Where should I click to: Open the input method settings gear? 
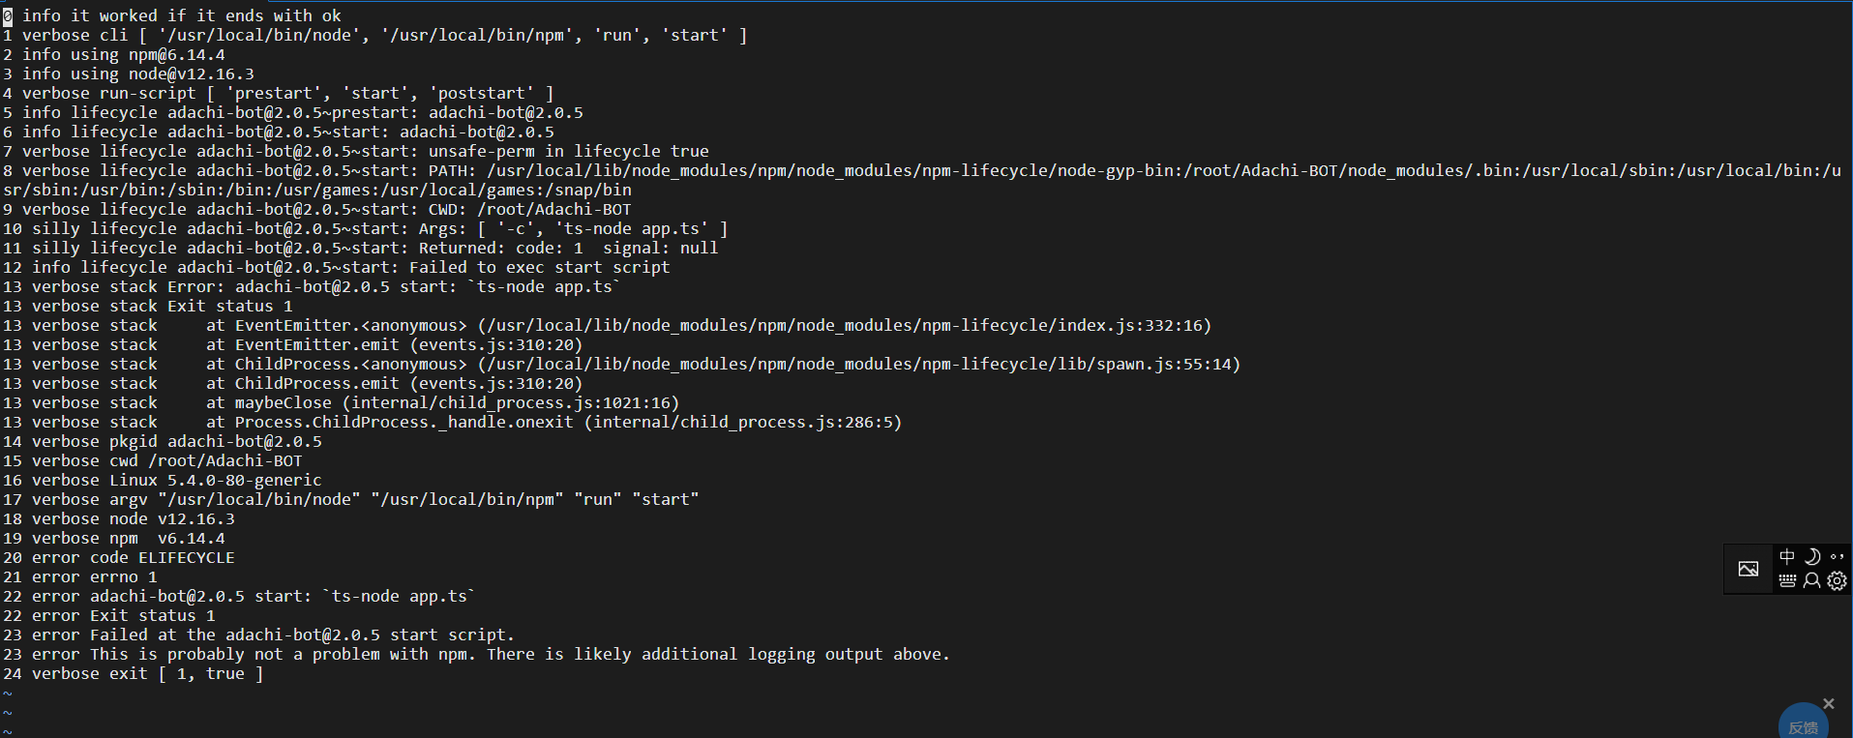(1837, 580)
